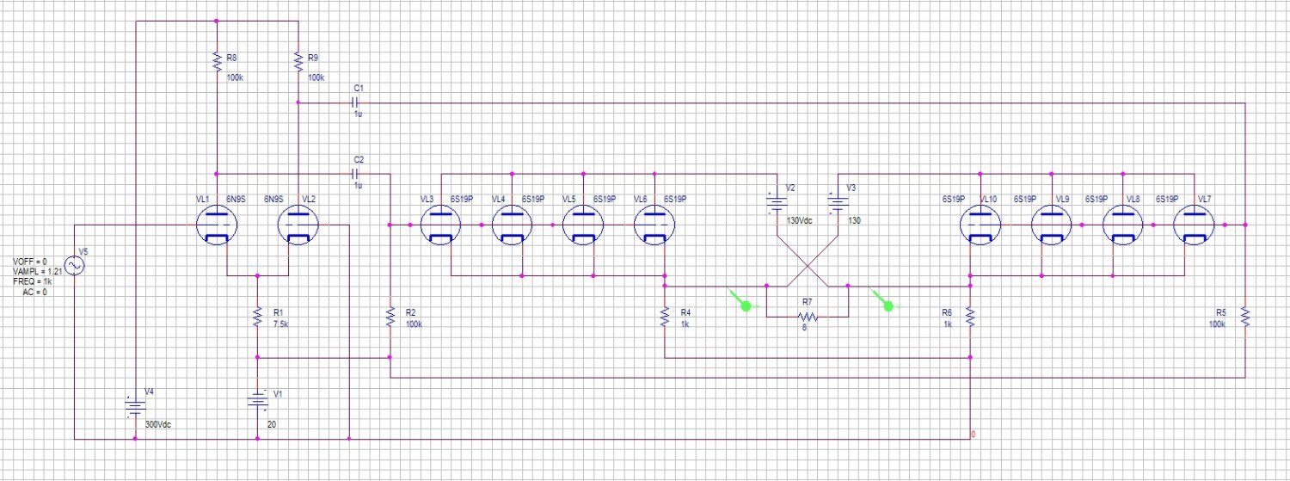Click the VL1 6N9S triode tube
The width and height of the screenshot is (1290, 481).
pos(216,226)
